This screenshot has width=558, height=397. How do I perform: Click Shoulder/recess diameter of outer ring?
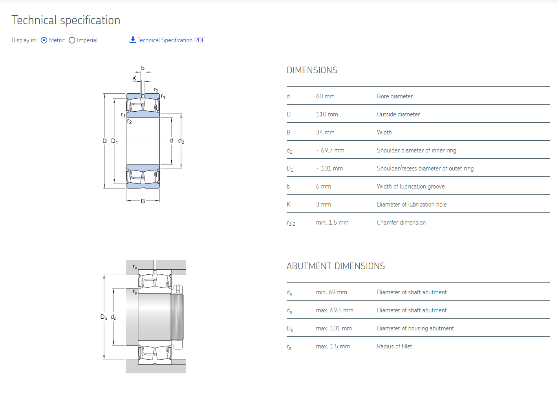click(425, 169)
